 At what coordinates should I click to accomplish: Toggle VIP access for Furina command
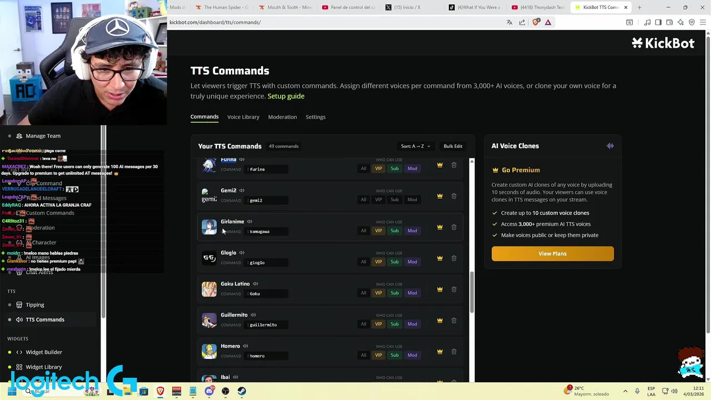(x=378, y=168)
